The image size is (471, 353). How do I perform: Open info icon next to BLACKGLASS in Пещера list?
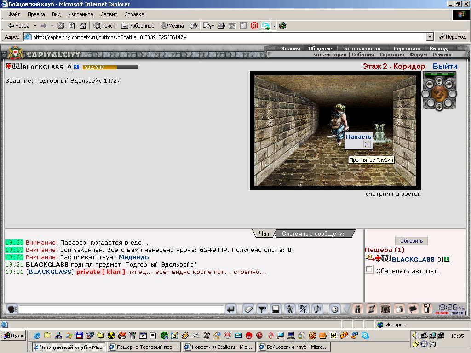pyautogui.click(x=447, y=259)
